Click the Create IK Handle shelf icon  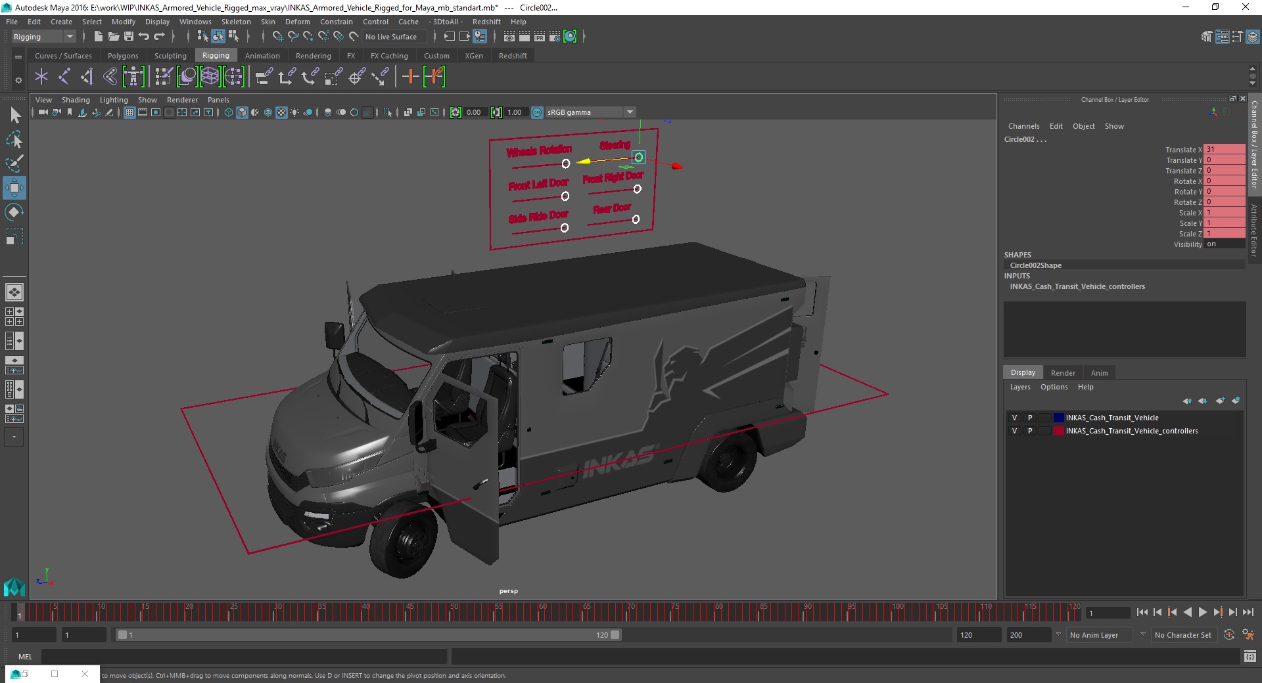pos(87,77)
